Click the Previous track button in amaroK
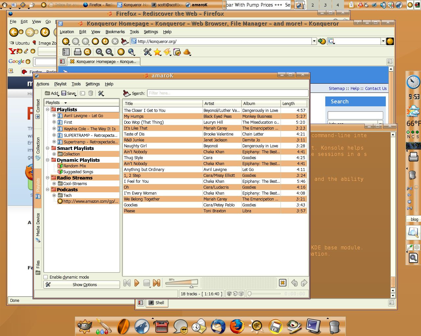This screenshot has width=421, height=336. click(x=127, y=283)
